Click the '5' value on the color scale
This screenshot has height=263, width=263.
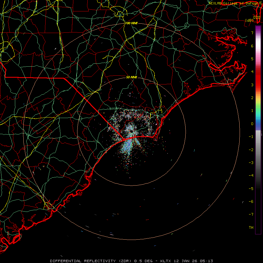(252, 59)
